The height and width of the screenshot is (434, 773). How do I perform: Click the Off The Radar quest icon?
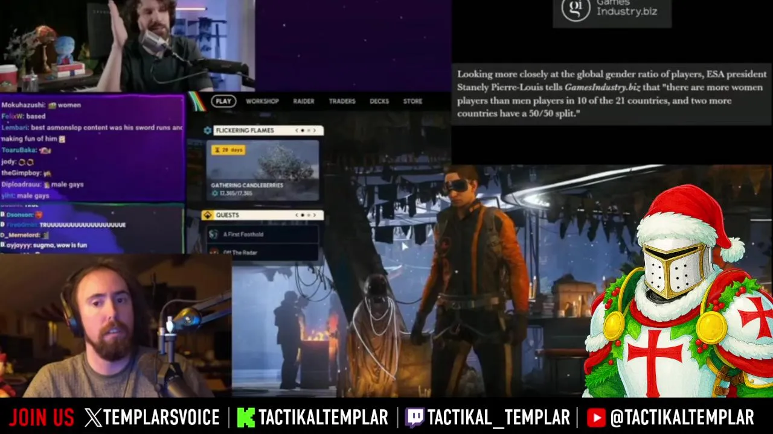[213, 253]
